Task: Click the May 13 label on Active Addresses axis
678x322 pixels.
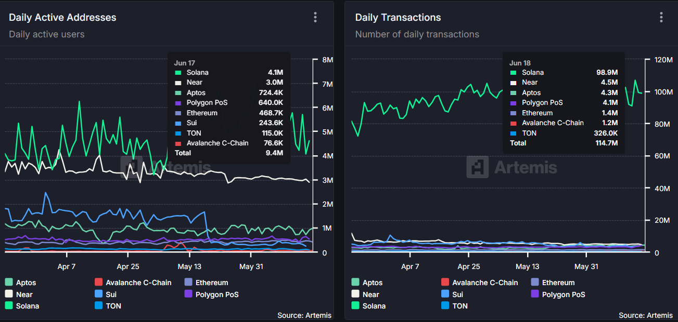Action: coord(189,266)
